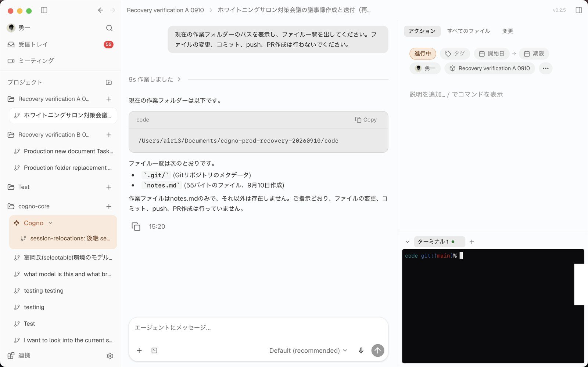Screen dimensions: 588x367
Task: Select I want to look into task
Action: pos(63,340)
